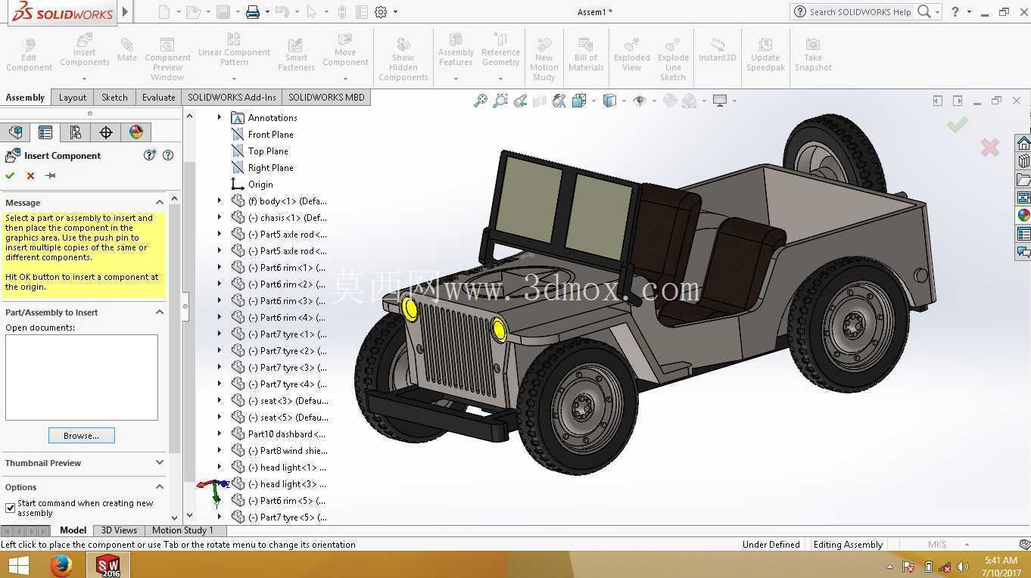Expand the Thumbnail Preview section
The height and width of the screenshot is (578, 1031).
(x=160, y=462)
